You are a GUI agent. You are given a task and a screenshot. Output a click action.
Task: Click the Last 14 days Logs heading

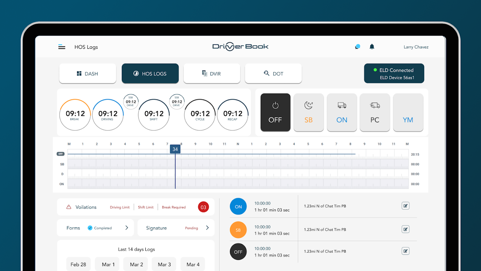[136, 249]
